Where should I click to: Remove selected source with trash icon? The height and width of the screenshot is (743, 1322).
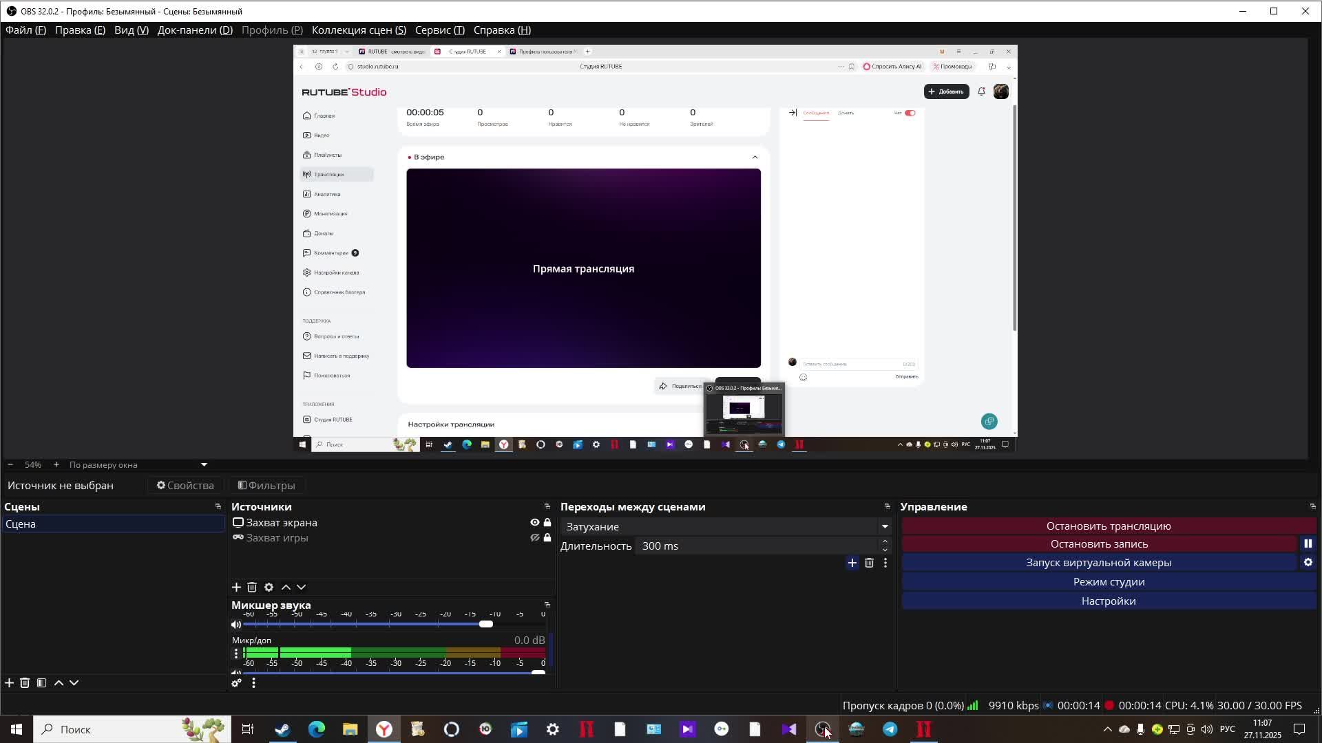click(x=252, y=587)
